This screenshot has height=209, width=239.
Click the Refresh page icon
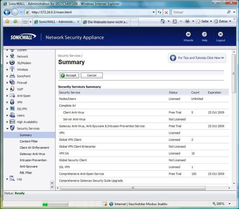(x=159, y=12)
